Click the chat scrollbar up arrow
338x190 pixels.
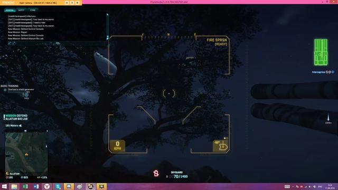(108, 15)
